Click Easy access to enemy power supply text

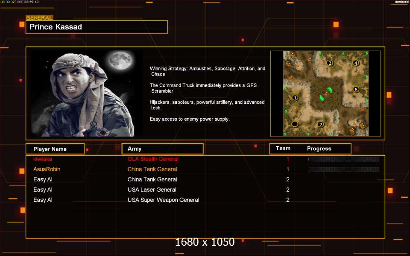point(190,119)
